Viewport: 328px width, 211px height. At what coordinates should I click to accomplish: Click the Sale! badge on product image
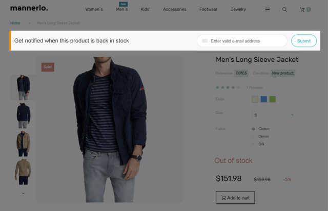tap(48, 67)
